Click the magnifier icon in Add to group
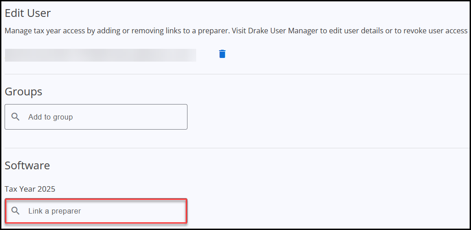This screenshot has width=471, height=230. [16, 117]
